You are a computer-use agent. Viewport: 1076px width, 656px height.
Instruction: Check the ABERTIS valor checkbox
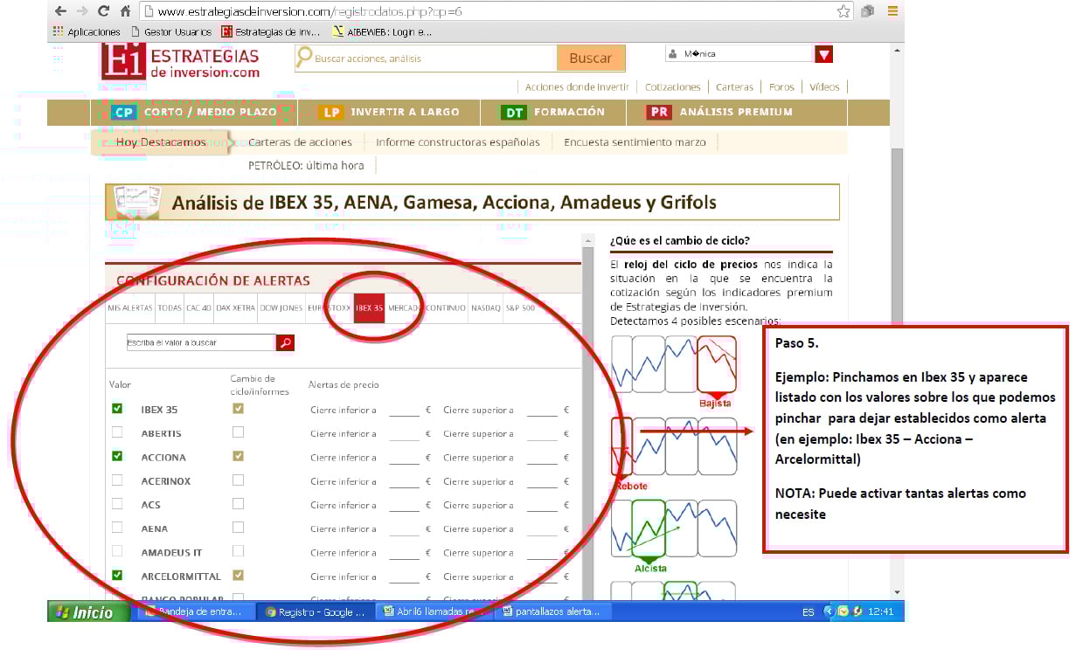(x=117, y=432)
